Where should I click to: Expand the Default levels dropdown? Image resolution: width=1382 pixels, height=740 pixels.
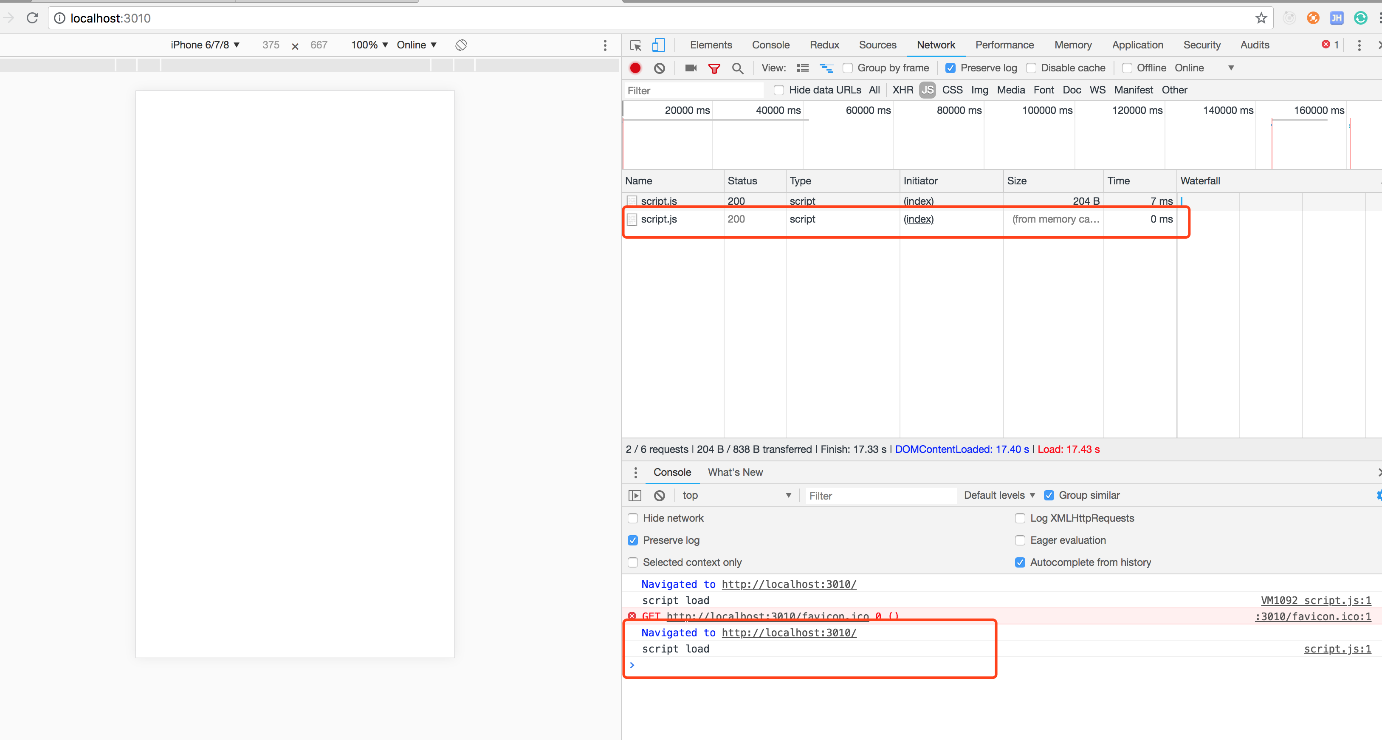(999, 495)
